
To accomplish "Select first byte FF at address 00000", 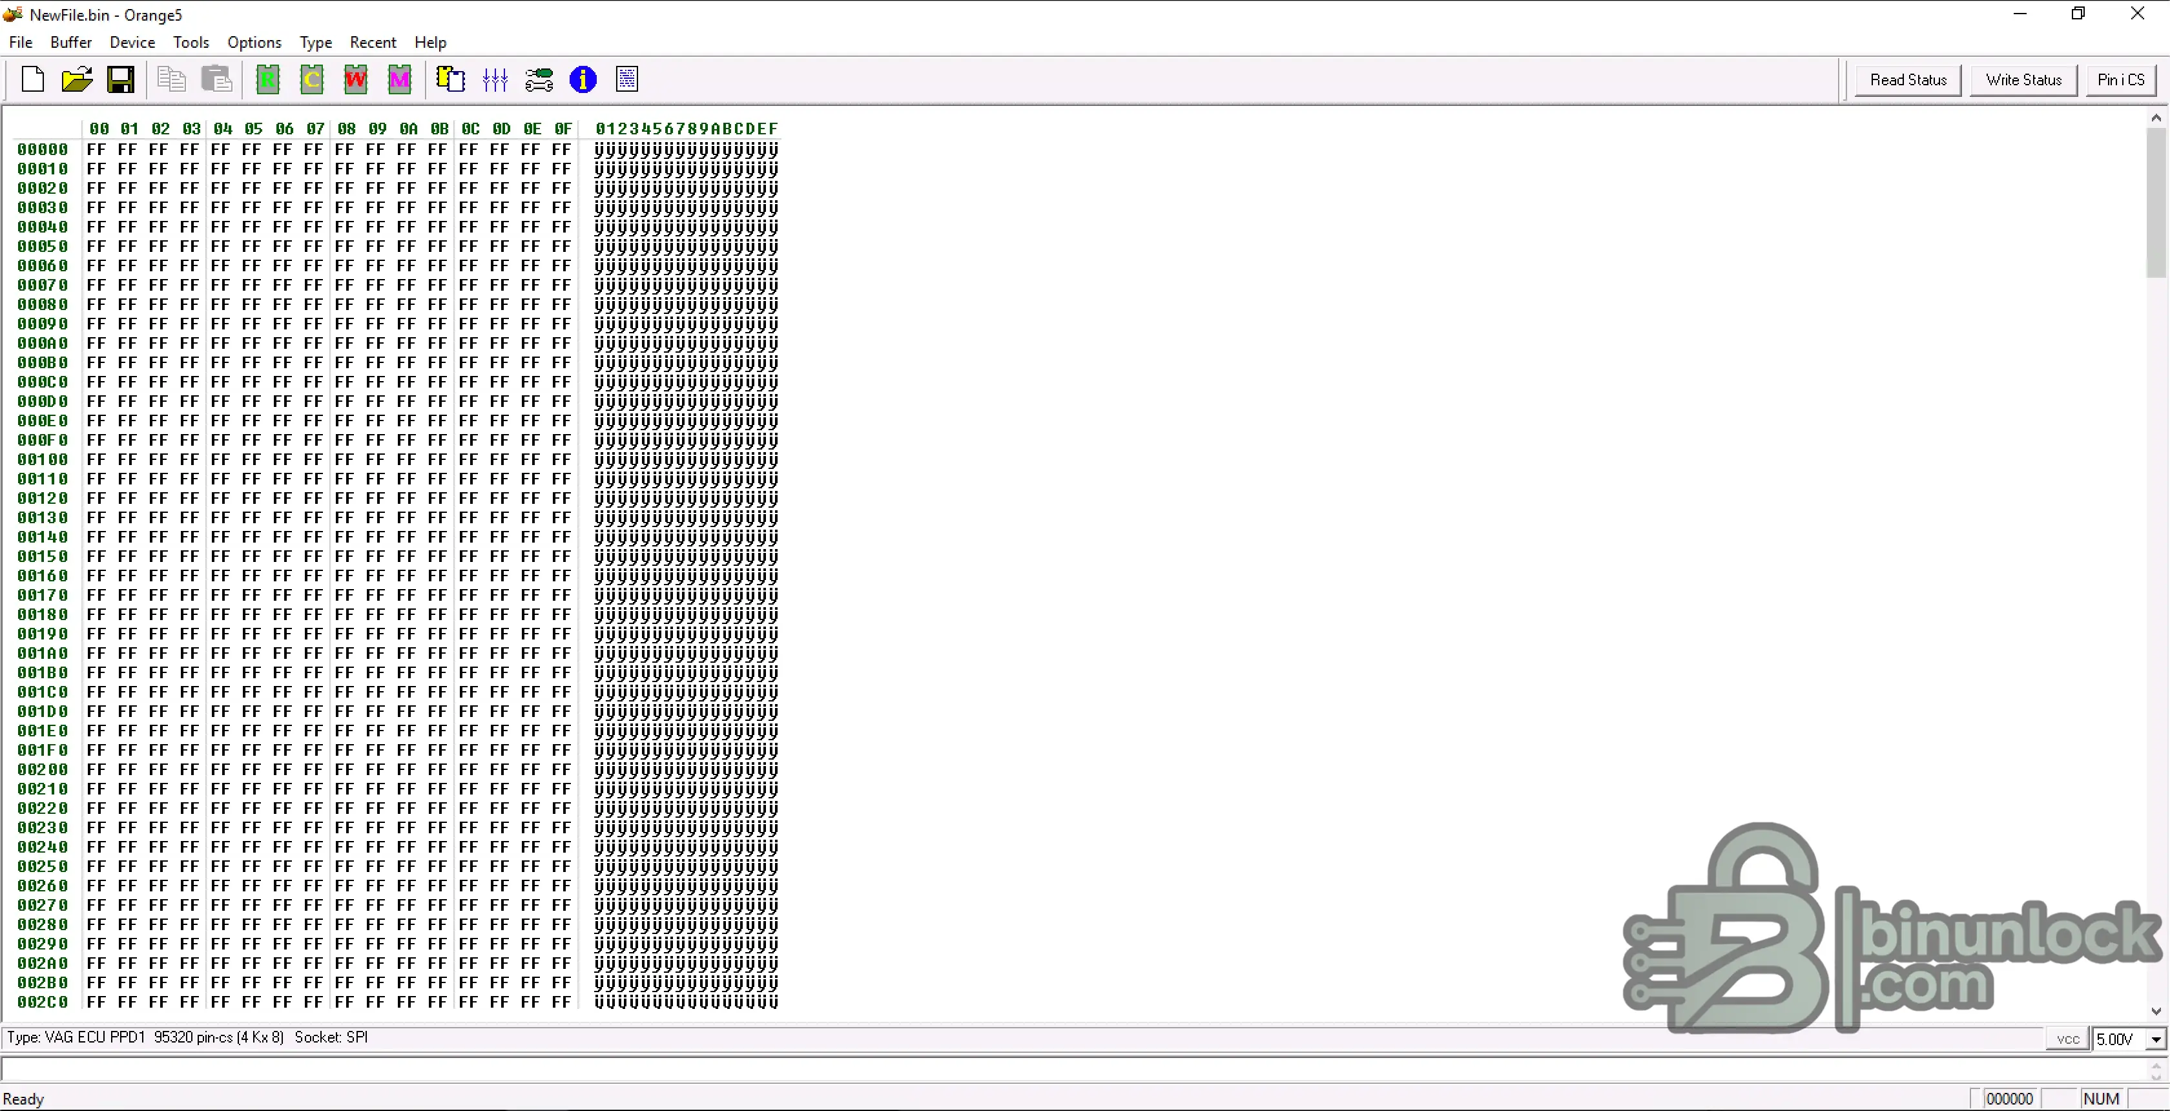I will point(97,149).
